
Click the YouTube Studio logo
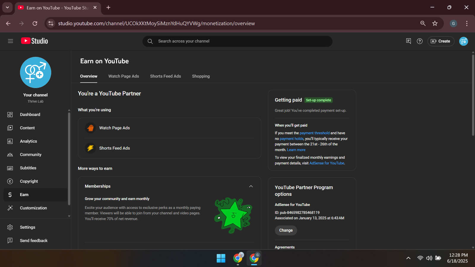(34, 41)
